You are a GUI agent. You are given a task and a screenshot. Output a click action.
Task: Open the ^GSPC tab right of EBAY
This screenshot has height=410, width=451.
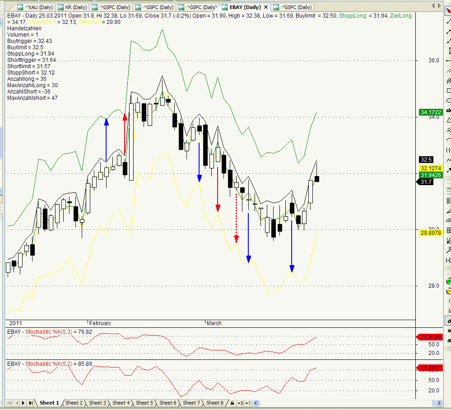tap(292, 7)
